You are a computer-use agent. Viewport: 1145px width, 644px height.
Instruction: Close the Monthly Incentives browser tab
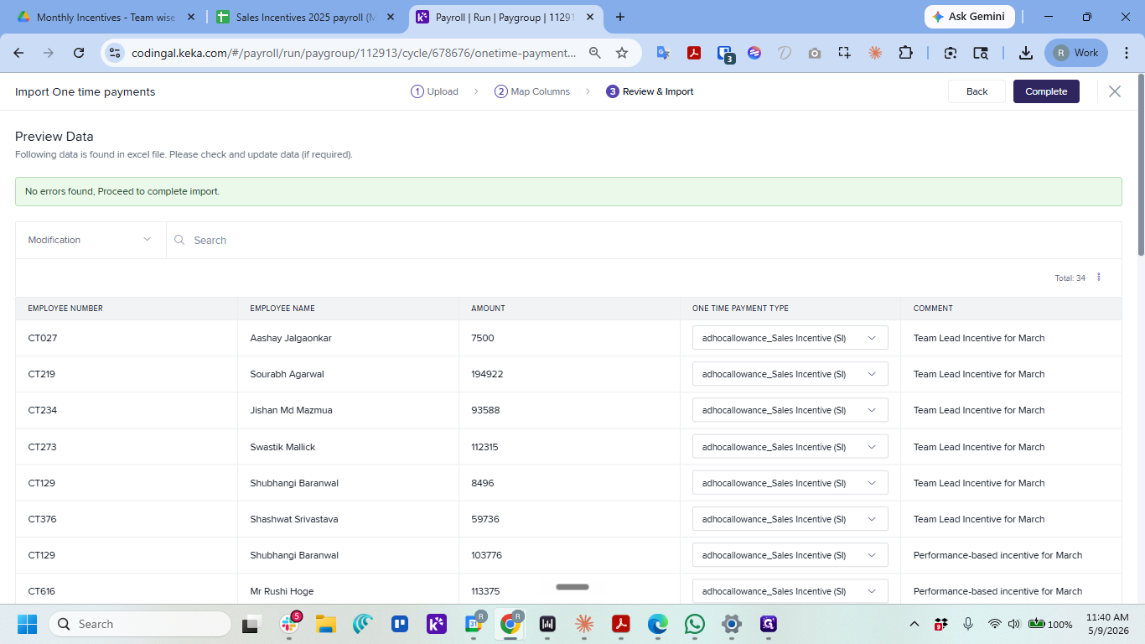(x=190, y=17)
